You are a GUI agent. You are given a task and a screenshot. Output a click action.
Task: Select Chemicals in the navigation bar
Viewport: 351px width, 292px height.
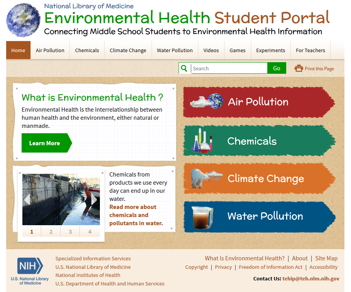(x=87, y=50)
